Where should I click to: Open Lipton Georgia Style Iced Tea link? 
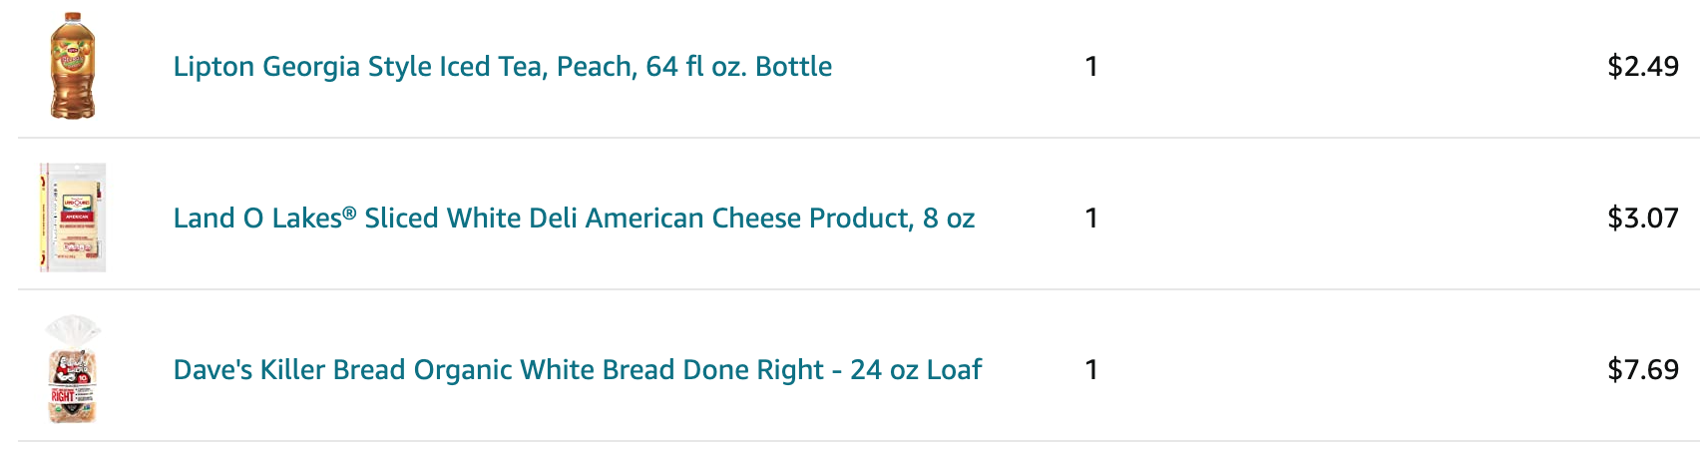coord(502,66)
